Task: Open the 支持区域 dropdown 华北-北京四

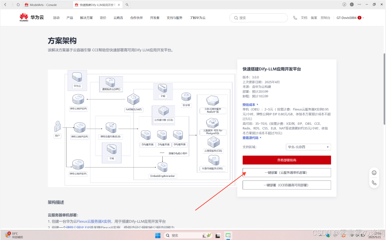Action: 308,147
